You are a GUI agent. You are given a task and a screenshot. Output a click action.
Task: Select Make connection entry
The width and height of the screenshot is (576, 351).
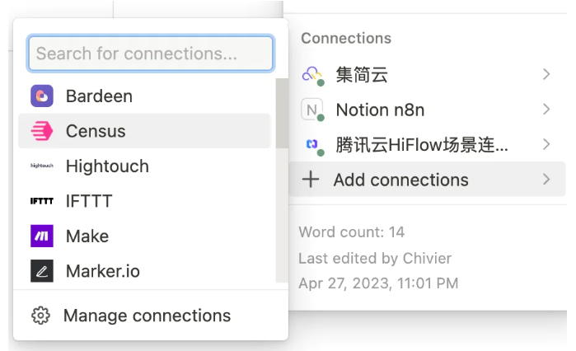[145, 236]
